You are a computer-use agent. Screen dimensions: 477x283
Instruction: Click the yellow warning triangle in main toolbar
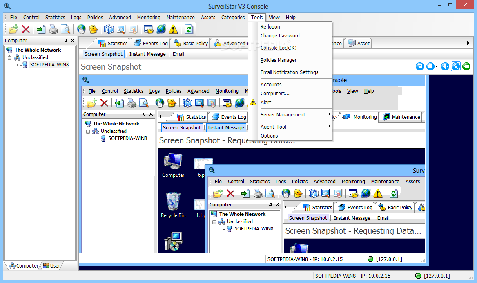[174, 29]
